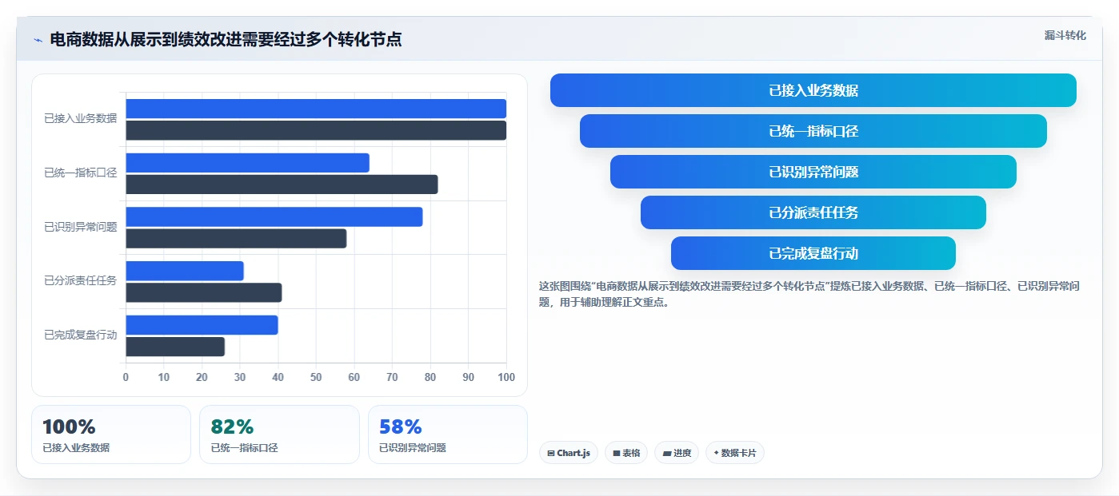
Task: Click the x-axis tick label 0
Action: (x=126, y=377)
